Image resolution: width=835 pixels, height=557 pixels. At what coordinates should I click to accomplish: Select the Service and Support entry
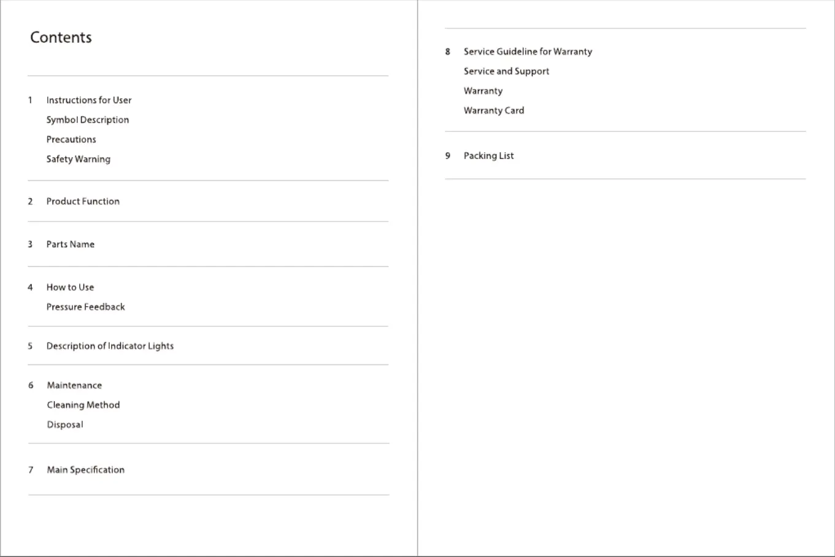pyautogui.click(x=507, y=71)
